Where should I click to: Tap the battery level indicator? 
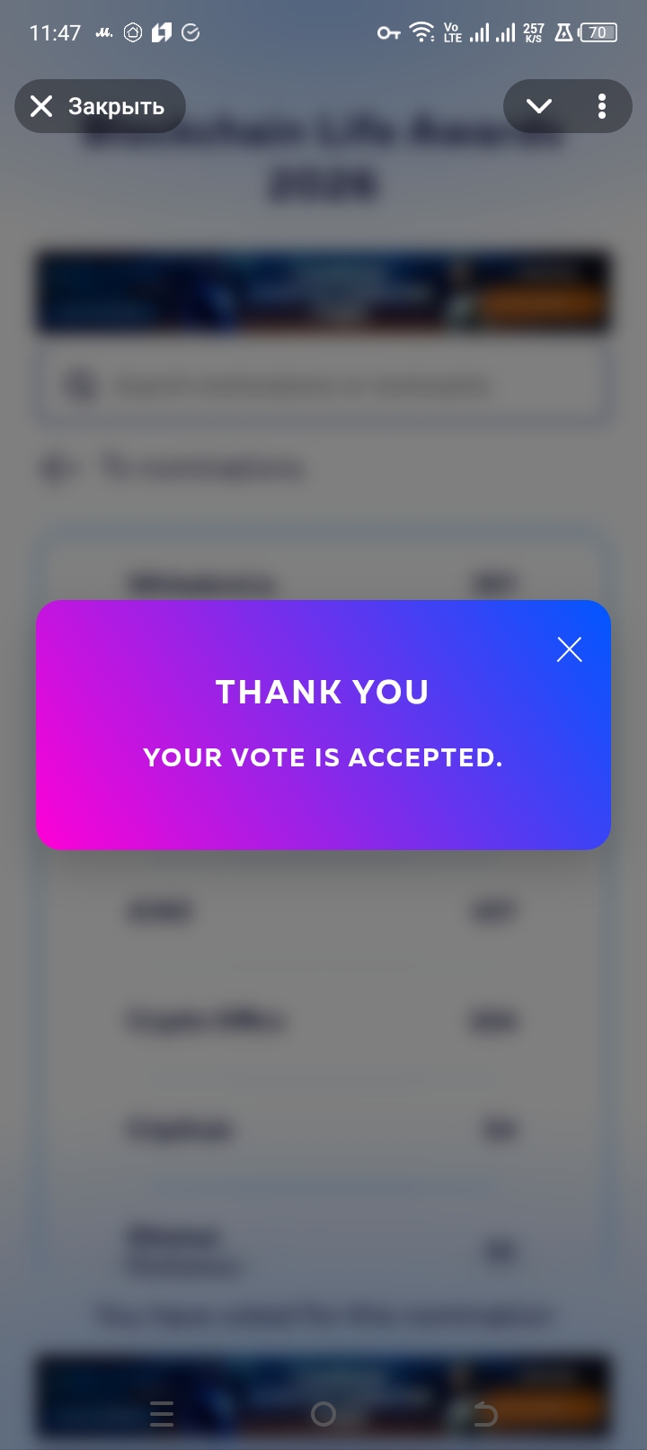598,33
